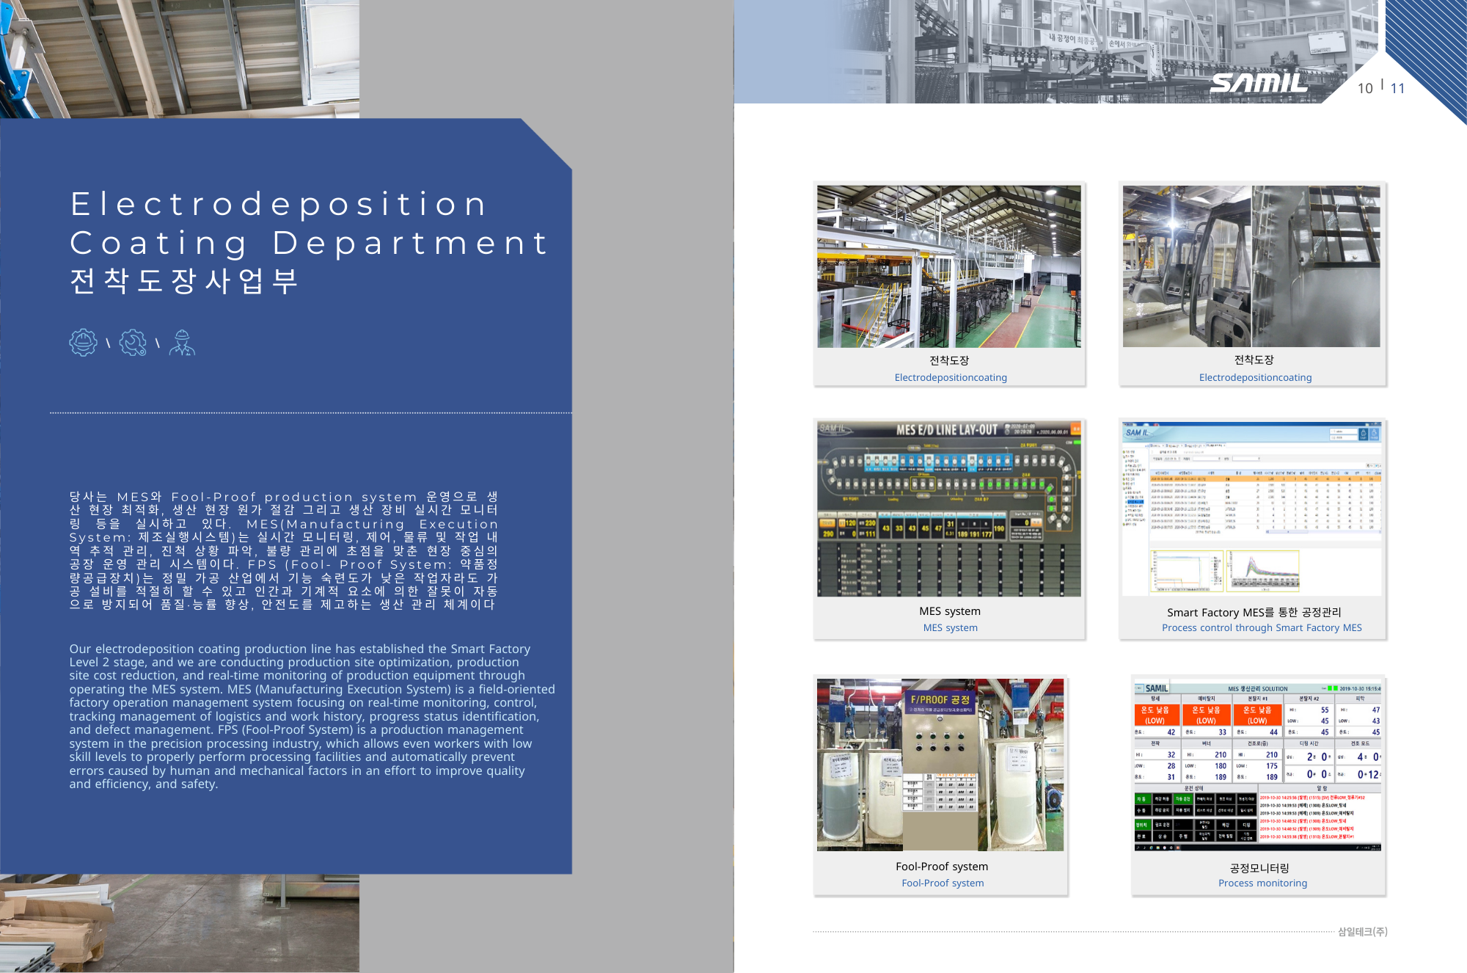The height and width of the screenshot is (973, 1467).
Task: Click the blue 'Process monitoring' caption
Action: click(x=1262, y=883)
